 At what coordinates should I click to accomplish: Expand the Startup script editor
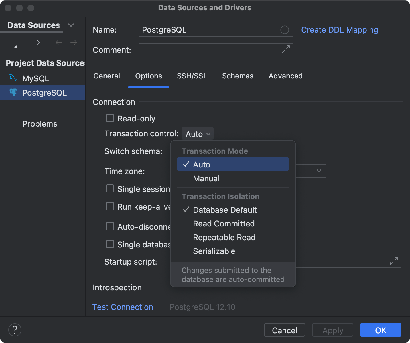[394, 261]
